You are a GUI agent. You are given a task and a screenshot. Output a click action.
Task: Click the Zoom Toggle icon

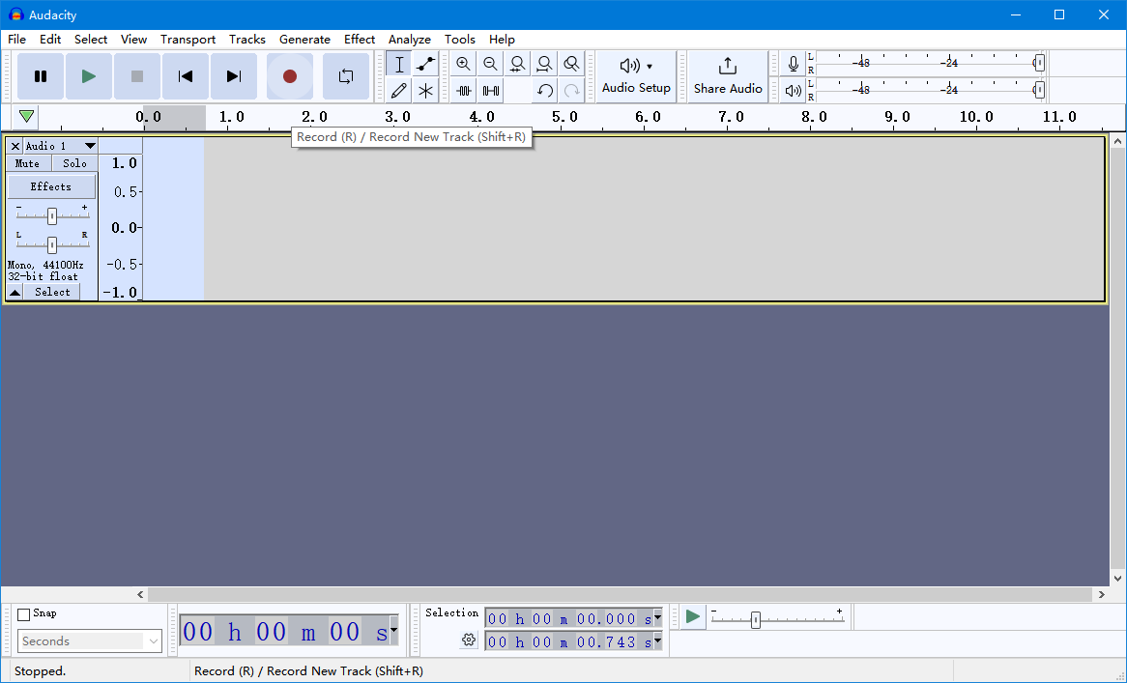[x=571, y=64]
